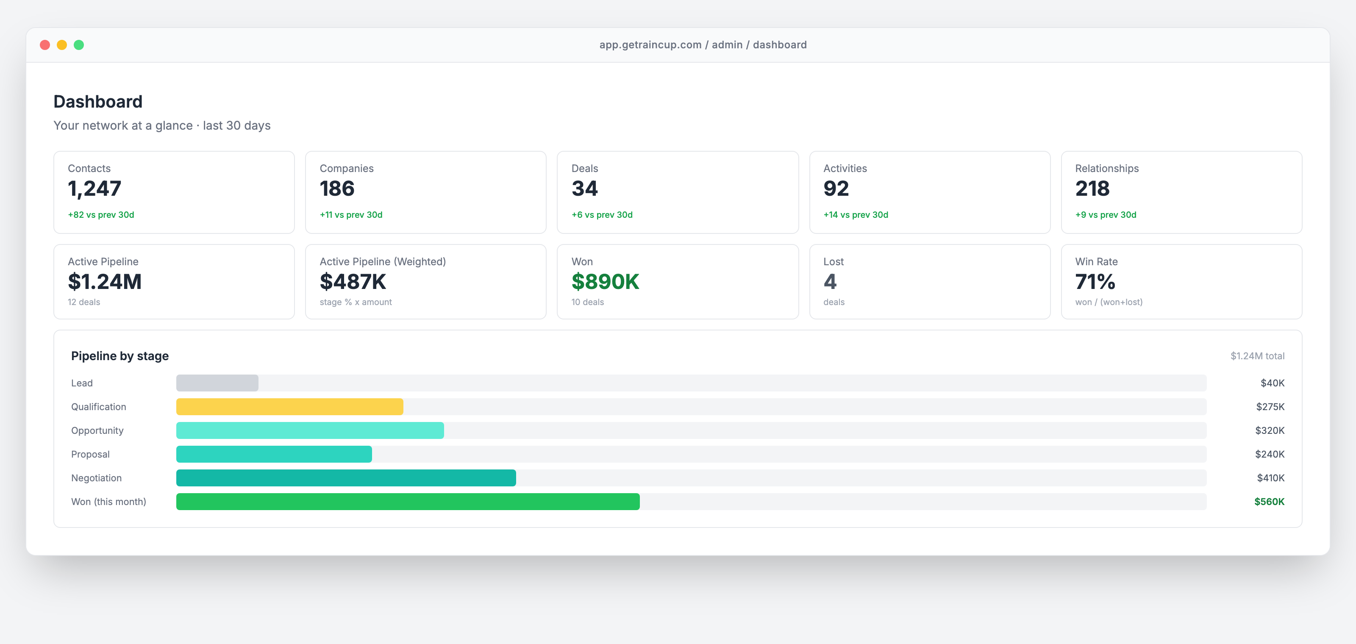The width and height of the screenshot is (1356, 644).
Task: Click the green Won (this month) bar
Action: coord(408,501)
